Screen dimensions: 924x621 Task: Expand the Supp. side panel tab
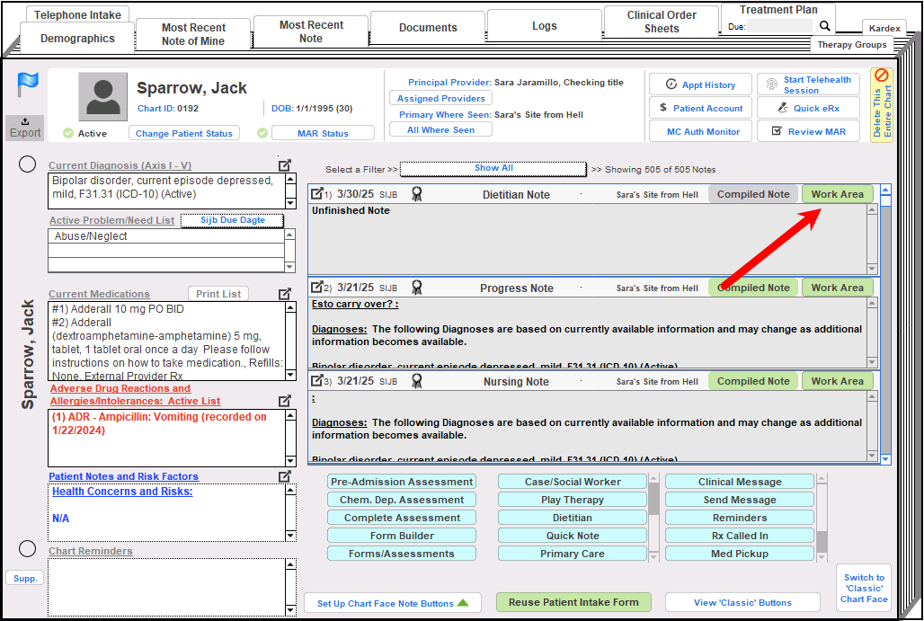point(23,578)
